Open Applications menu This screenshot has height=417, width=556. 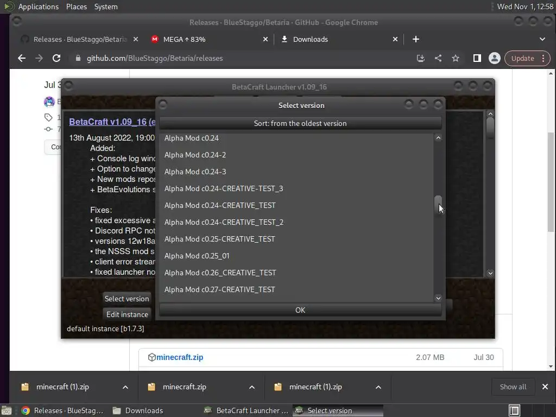tap(39, 7)
